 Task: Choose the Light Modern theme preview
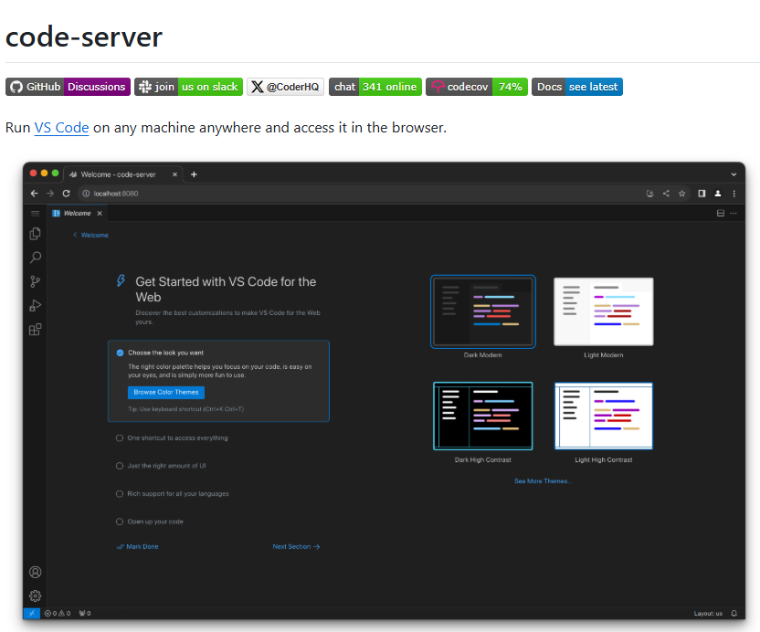(x=603, y=312)
